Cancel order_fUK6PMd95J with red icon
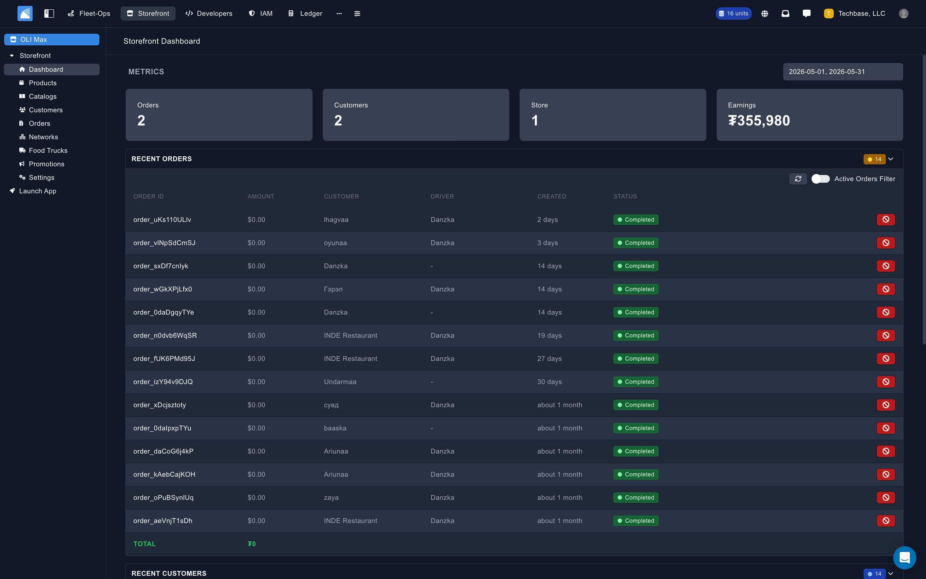Viewport: 926px width, 579px height. (x=885, y=358)
